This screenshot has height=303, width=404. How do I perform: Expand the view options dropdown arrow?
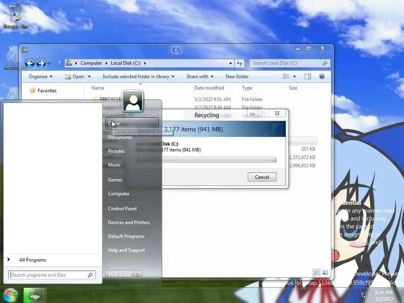click(x=294, y=77)
